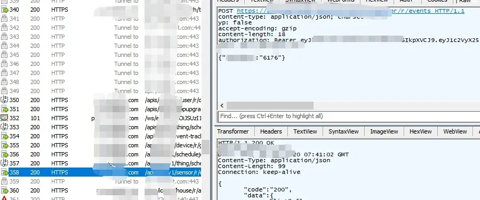
Task: Click the lock icon of session 346
Action: click(4, 64)
